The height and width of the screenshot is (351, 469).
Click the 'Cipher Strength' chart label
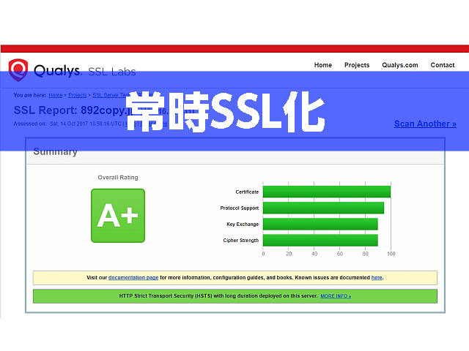pyautogui.click(x=241, y=241)
